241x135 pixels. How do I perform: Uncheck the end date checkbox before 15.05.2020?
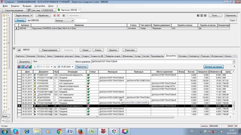59,67
